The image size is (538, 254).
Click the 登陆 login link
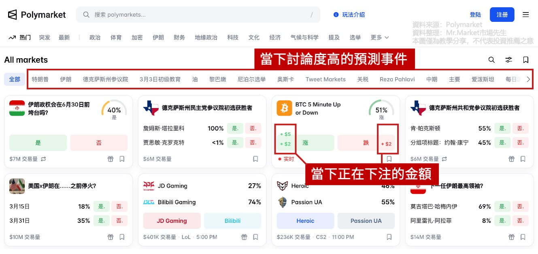click(x=476, y=15)
